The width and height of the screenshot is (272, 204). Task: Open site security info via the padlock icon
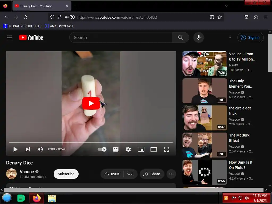click(x=60, y=17)
